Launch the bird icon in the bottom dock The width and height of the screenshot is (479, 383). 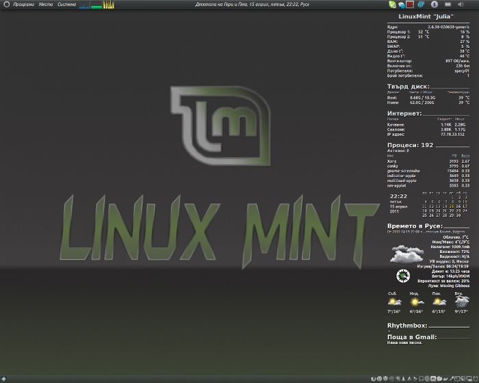pyautogui.click(x=445, y=379)
